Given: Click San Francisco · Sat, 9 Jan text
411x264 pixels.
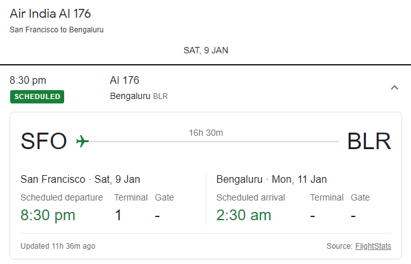Looking at the screenshot, I should click(x=80, y=179).
